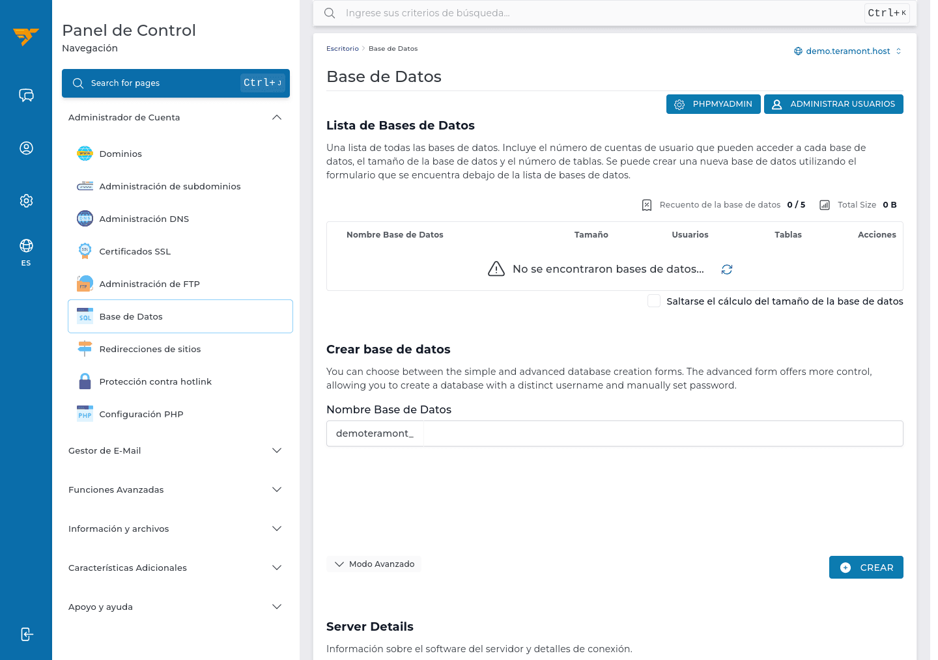938x660 pixels.
Task: Focus the top search criteria field
Action: pos(615,13)
